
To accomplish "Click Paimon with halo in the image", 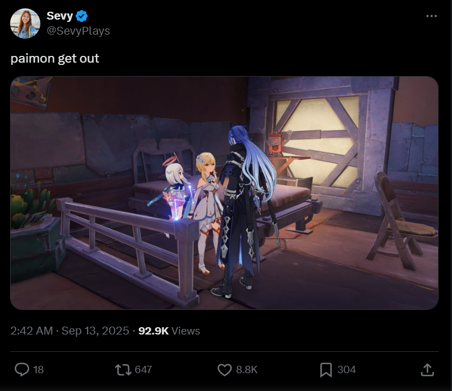I will pyautogui.click(x=175, y=187).
